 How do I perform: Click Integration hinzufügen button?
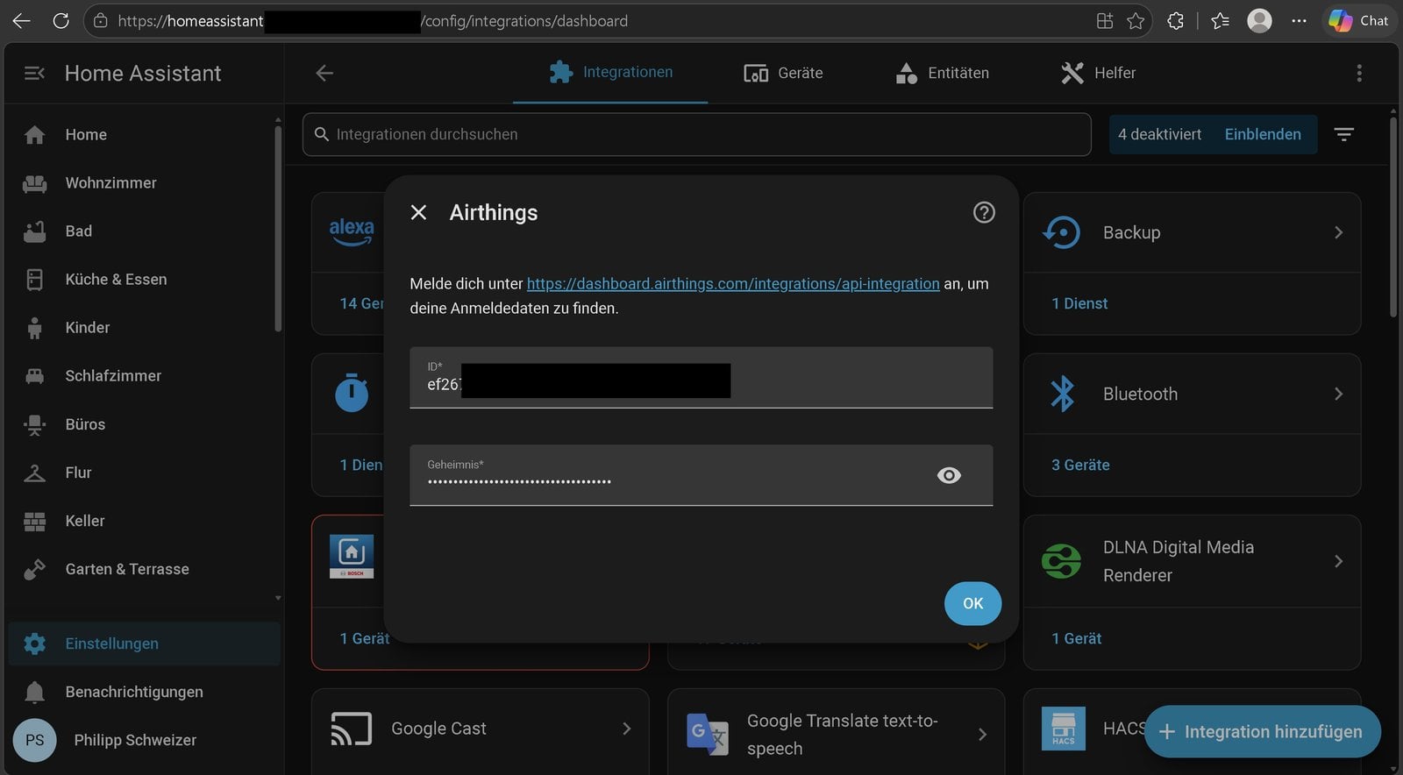(x=1262, y=731)
